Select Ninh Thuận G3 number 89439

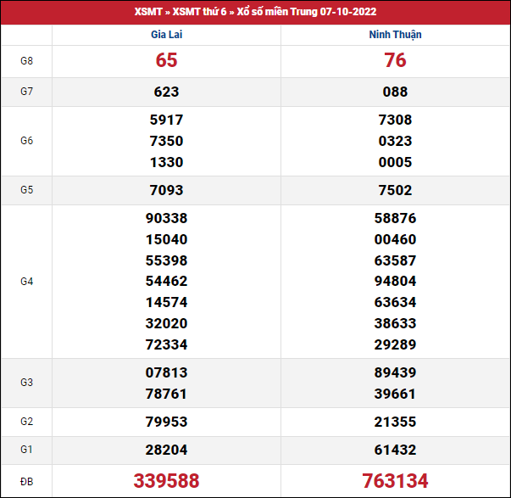click(395, 372)
